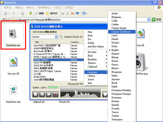
Task: Select Chinese Traditional language
Action: pyautogui.click(x=122, y=32)
